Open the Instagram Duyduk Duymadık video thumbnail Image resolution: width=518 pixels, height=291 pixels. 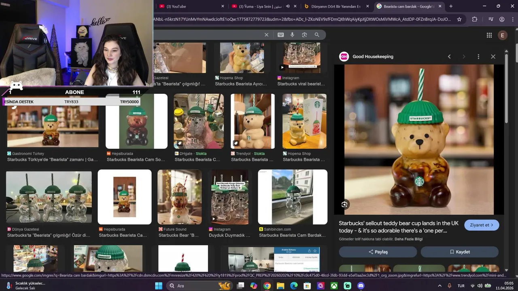tap(230, 197)
